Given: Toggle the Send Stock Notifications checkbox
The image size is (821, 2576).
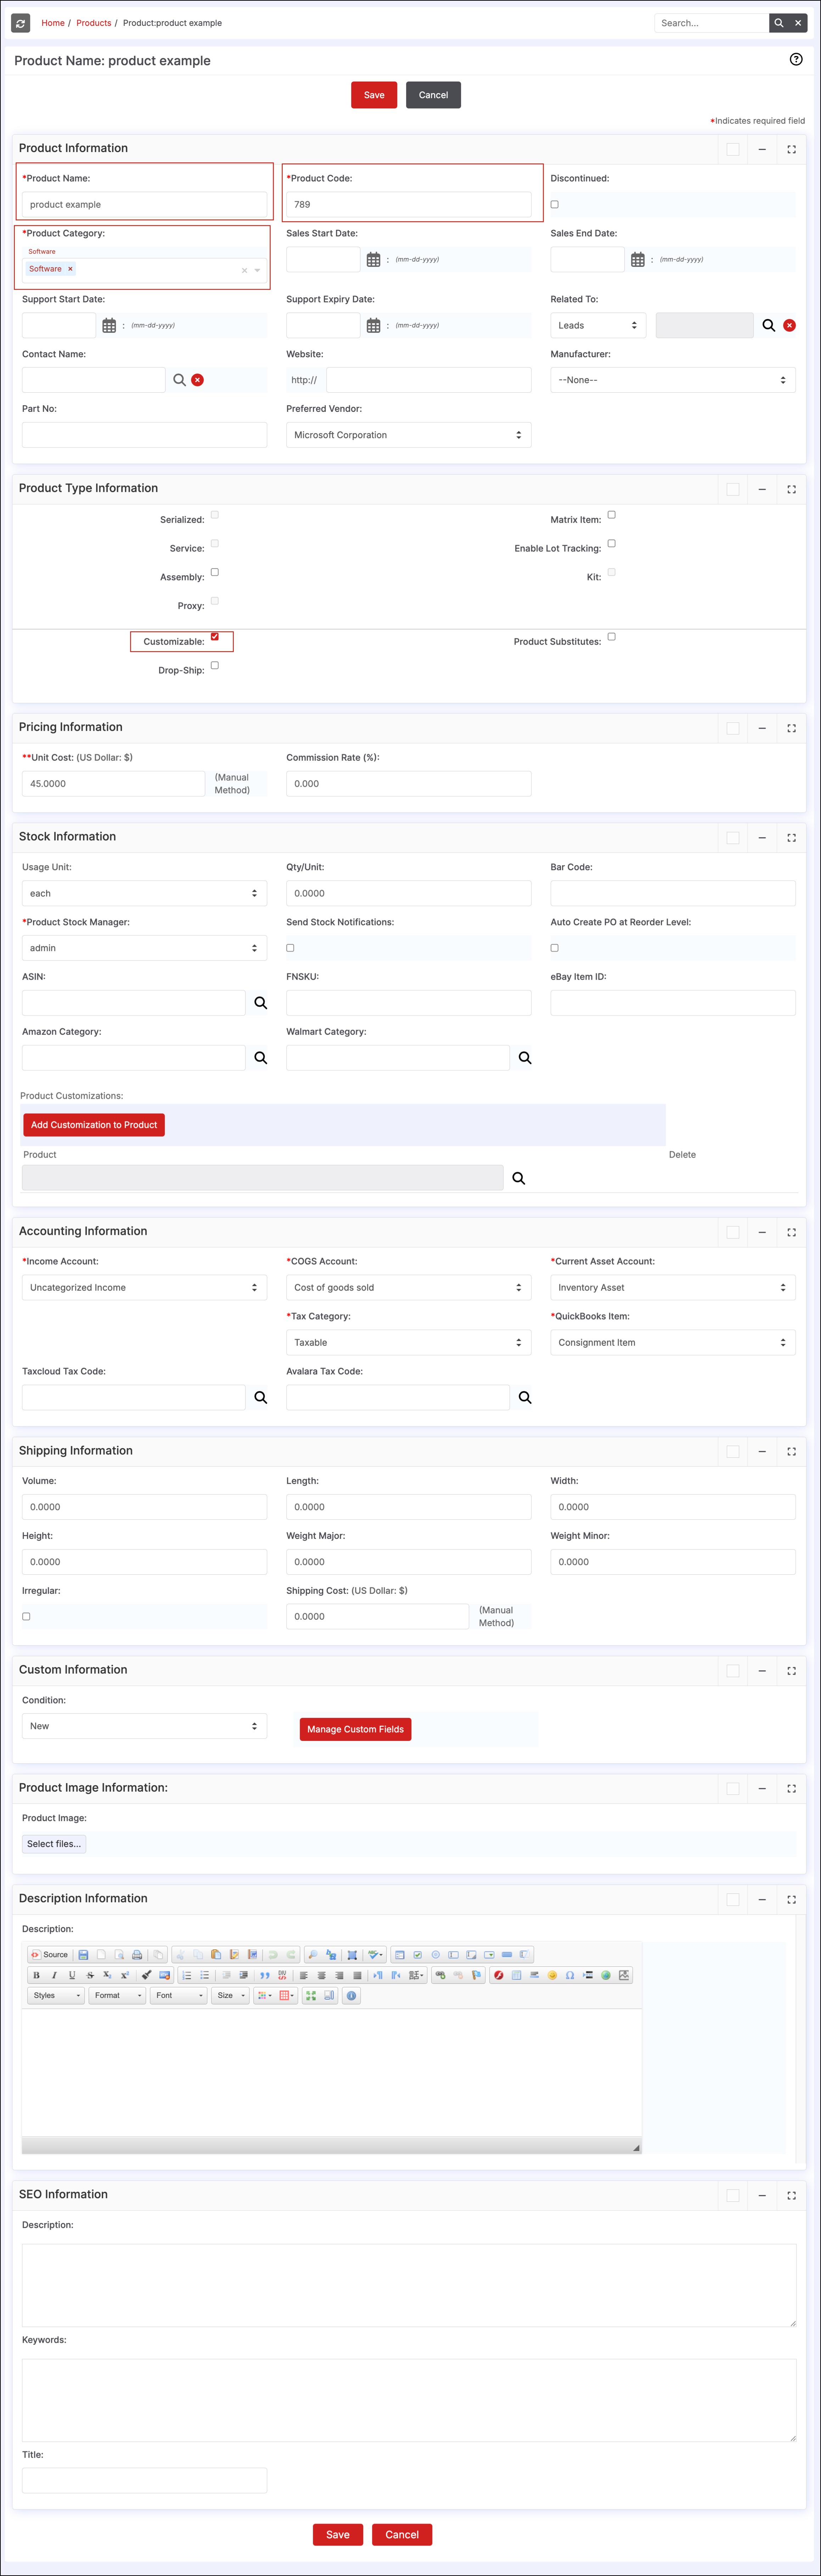Looking at the screenshot, I should [290, 948].
